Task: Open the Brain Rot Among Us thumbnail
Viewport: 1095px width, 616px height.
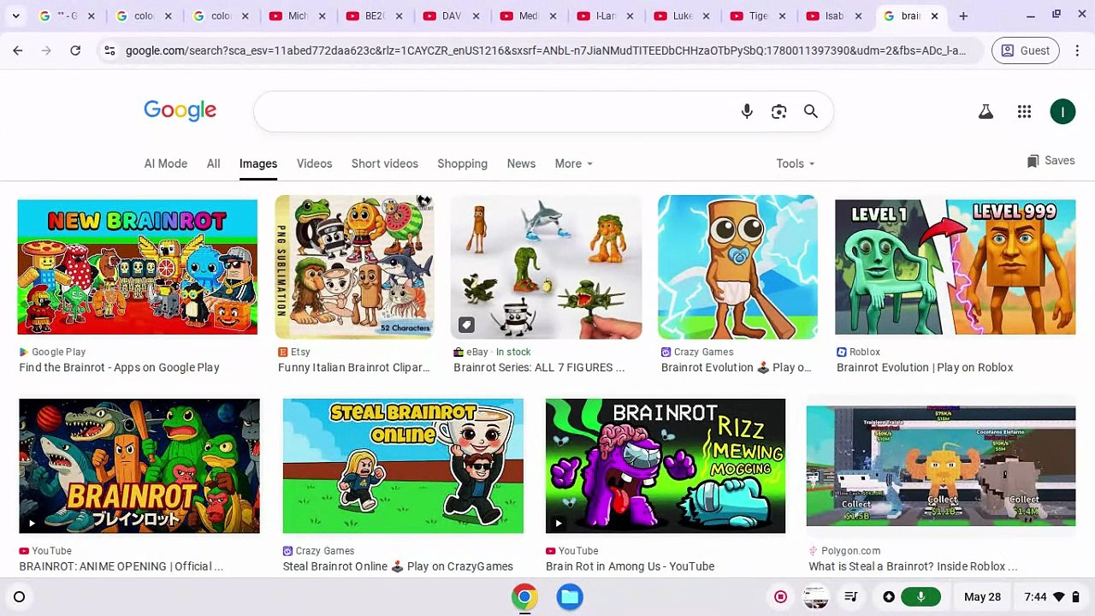Action: click(666, 466)
